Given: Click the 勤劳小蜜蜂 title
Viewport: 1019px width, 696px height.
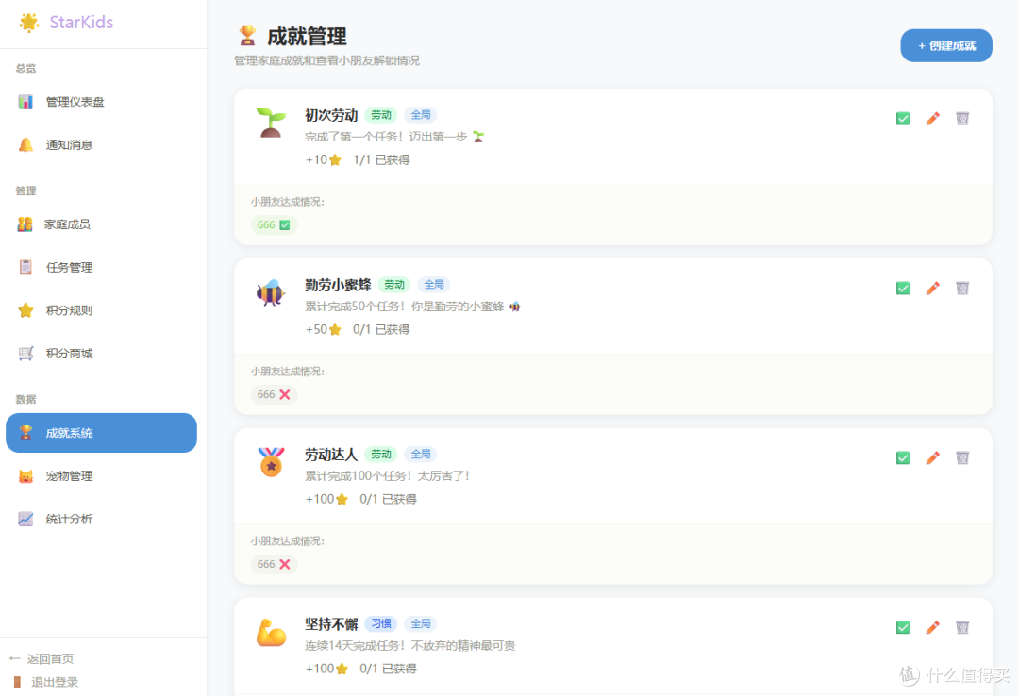Looking at the screenshot, I should (338, 285).
